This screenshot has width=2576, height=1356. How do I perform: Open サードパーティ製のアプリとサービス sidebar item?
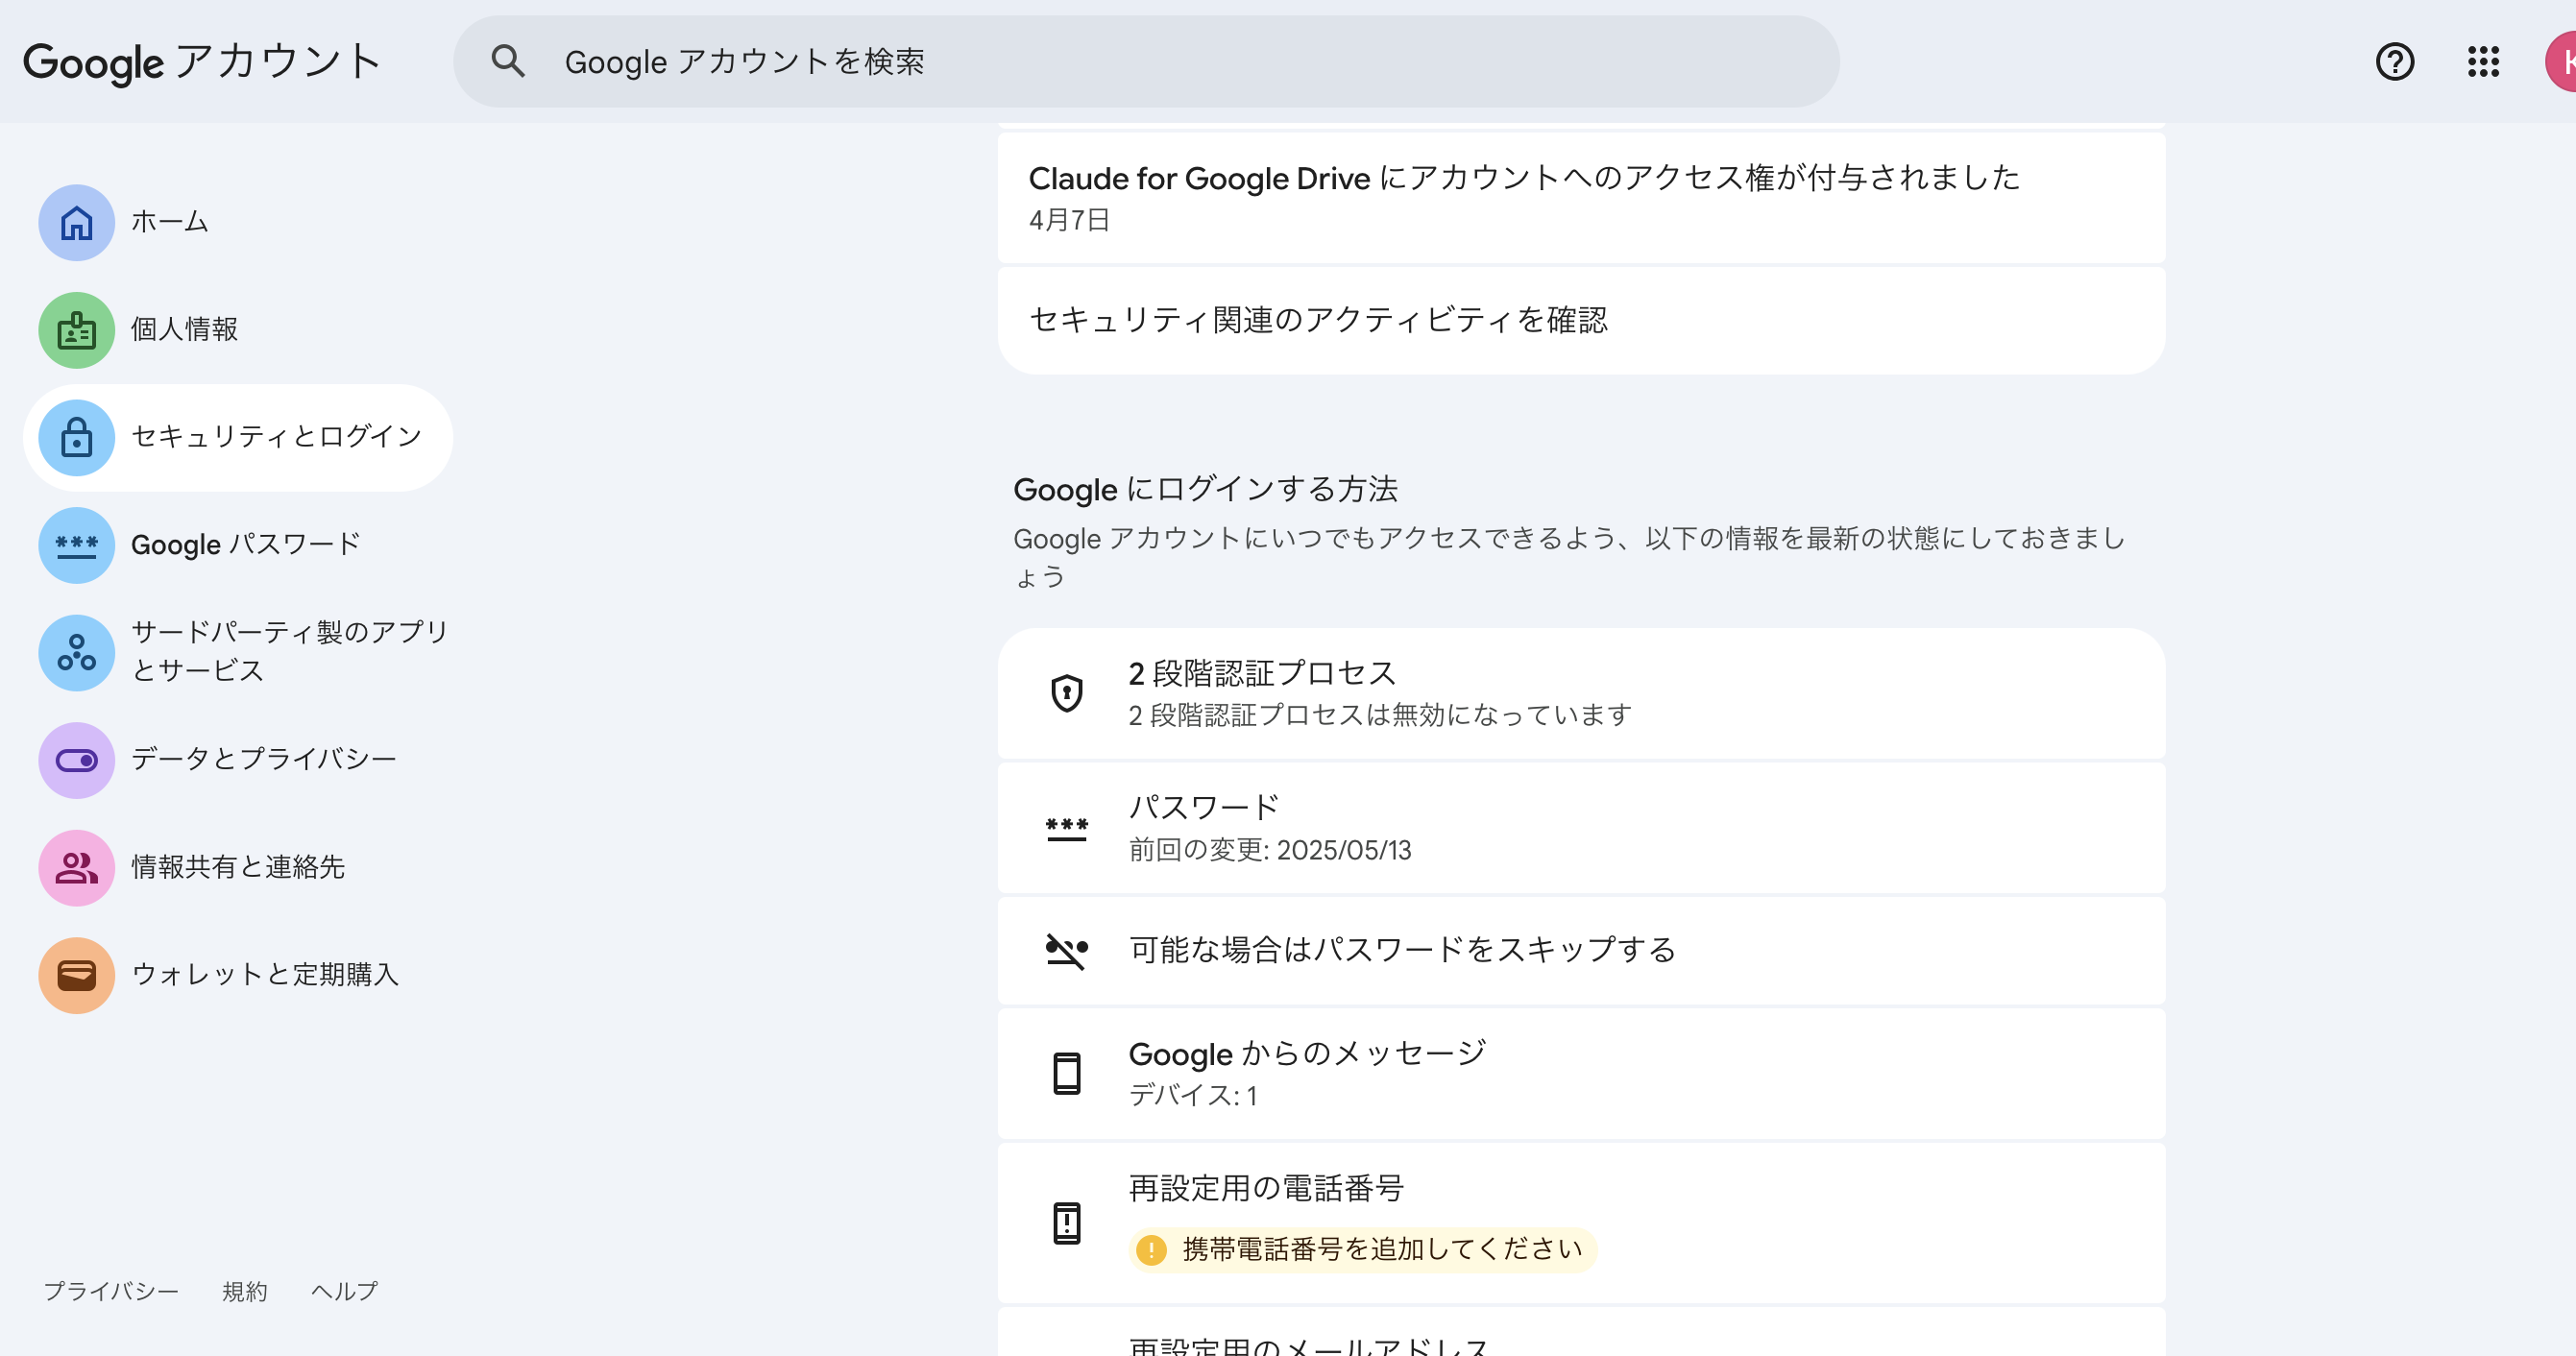coord(238,652)
